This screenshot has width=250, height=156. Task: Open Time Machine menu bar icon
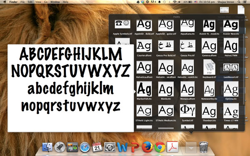tap(164, 2)
